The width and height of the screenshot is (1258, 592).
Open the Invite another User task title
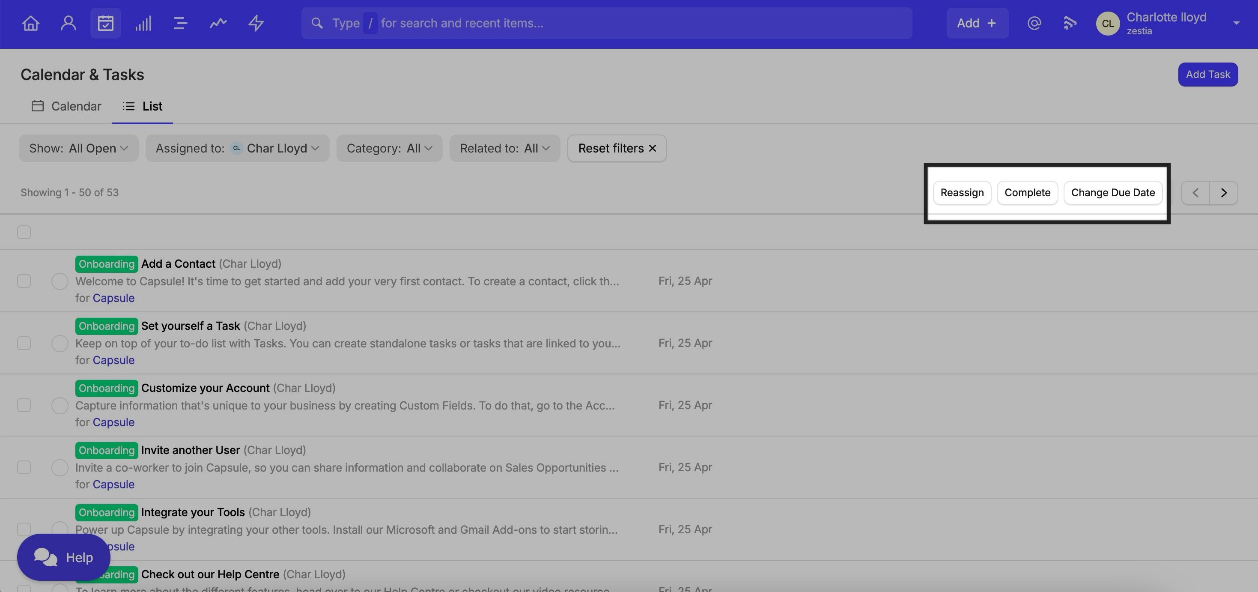coord(191,450)
